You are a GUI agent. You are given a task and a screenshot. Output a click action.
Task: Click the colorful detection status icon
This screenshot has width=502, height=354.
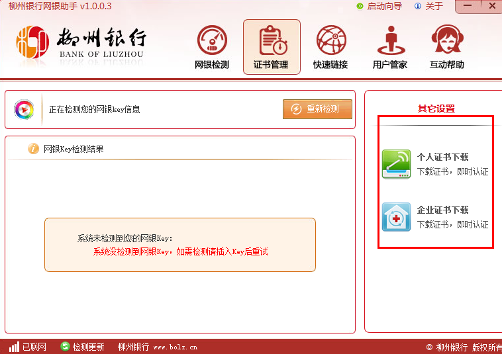pos(24,110)
